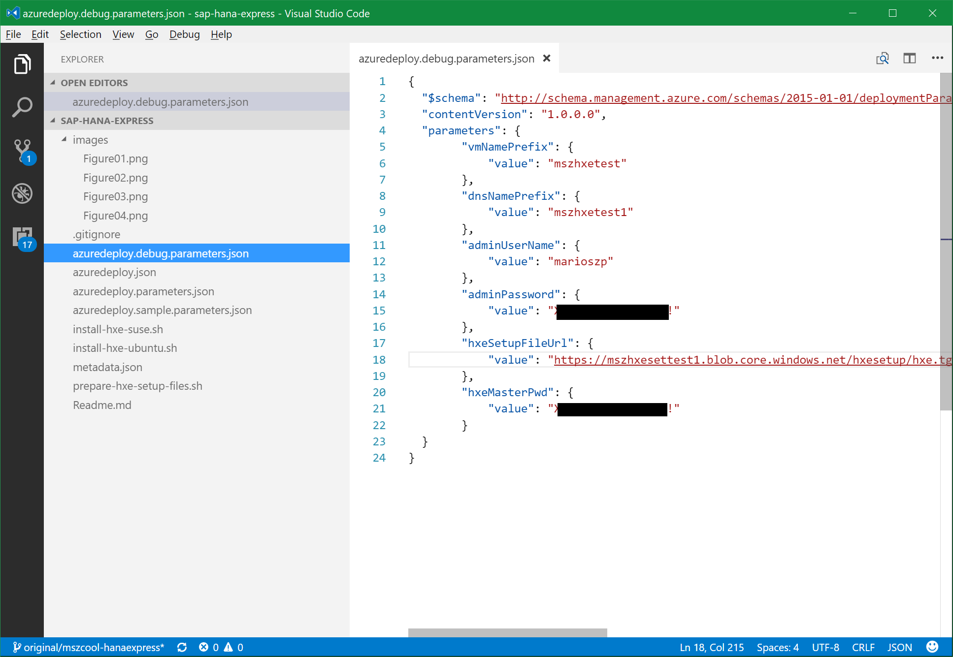Viewport: 953px width, 657px height.
Task: Split the editor with split icon
Action: point(909,59)
